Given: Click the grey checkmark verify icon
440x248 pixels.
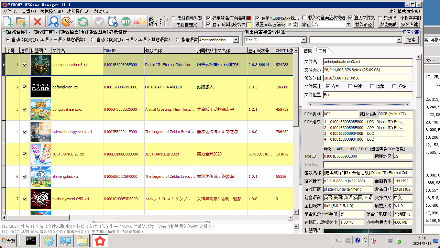Looking at the screenshot, I should coord(99,22).
